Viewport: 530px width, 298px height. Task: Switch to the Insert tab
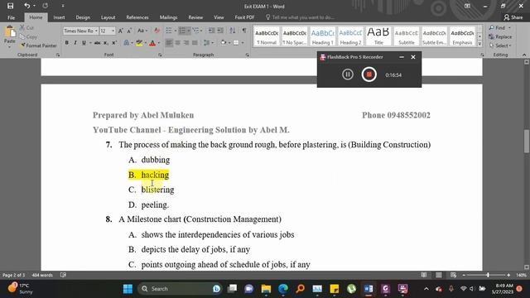(x=59, y=17)
